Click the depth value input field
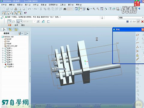144x108 pixels. pyautogui.click(x=28, y=22)
